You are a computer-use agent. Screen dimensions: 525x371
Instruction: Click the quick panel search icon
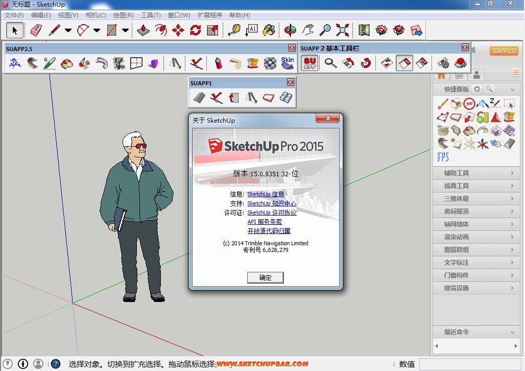[489, 89]
